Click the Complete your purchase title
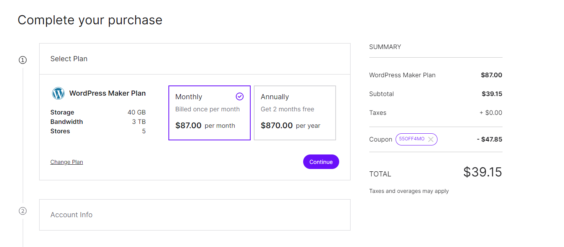Image resolution: width=564 pixels, height=247 pixels. 90,20
